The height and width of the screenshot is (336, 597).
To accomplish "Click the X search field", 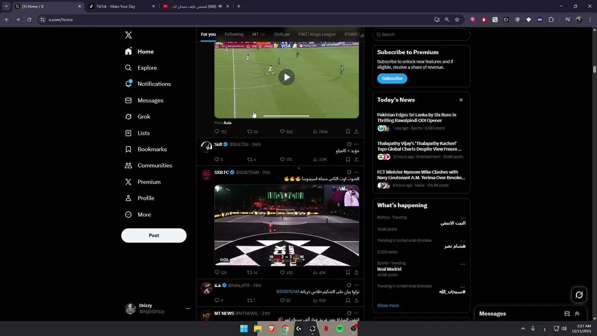I will (x=421, y=35).
